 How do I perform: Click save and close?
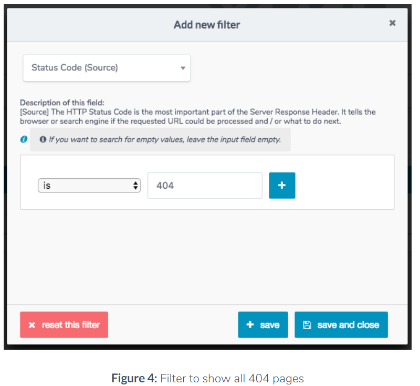click(x=341, y=324)
